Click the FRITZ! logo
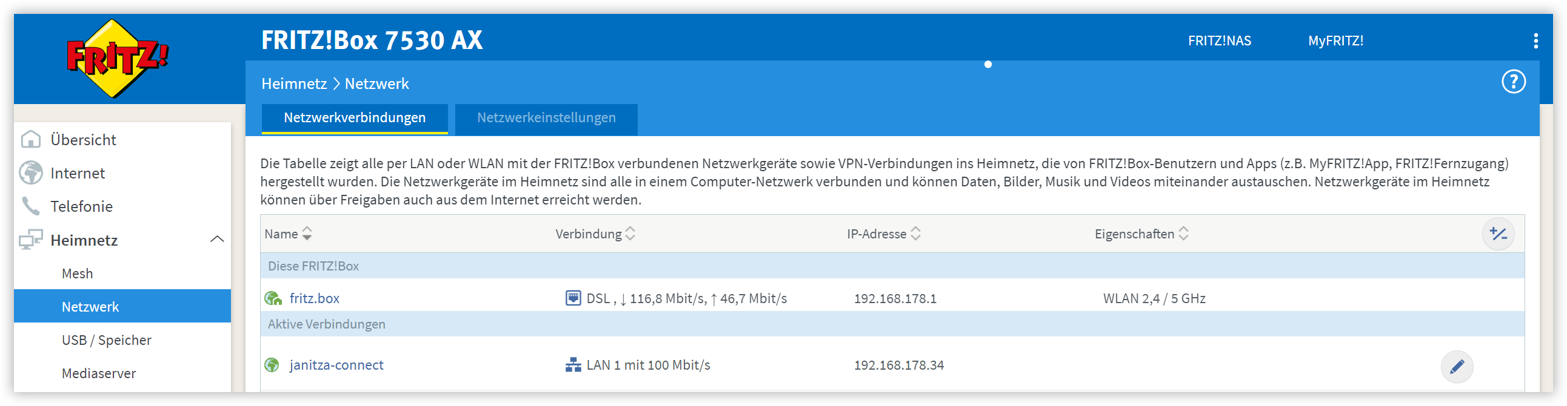This screenshot has width=1567, height=406. [x=117, y=58]
